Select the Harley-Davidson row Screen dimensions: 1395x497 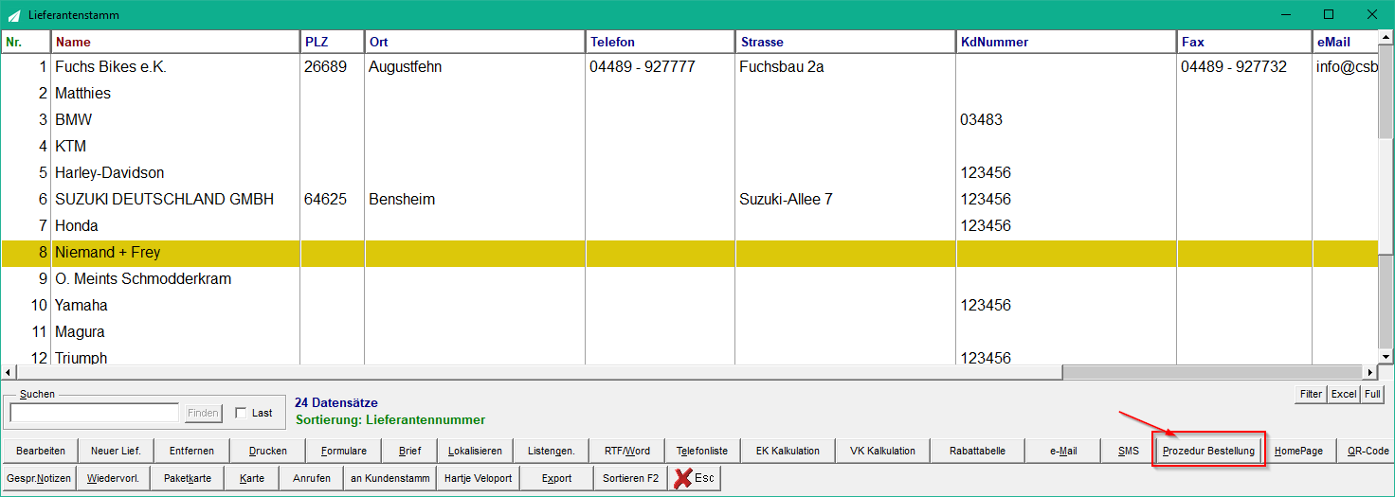point(689,173)
